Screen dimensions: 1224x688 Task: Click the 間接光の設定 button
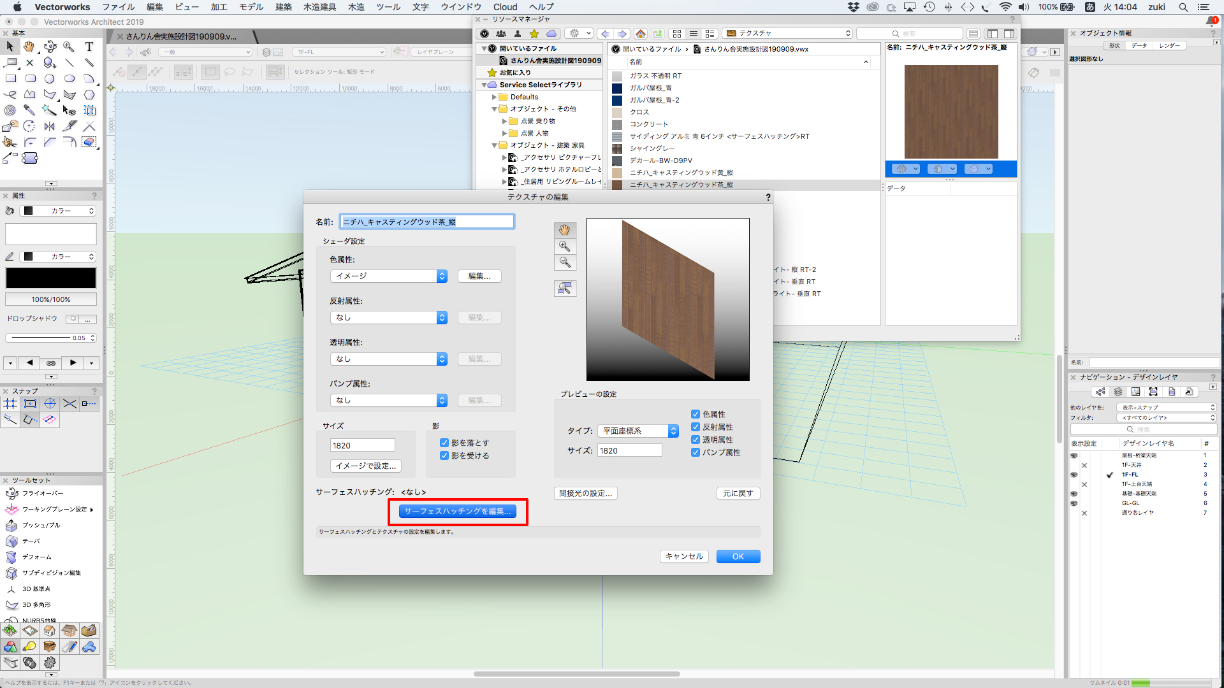coord(586,493)
